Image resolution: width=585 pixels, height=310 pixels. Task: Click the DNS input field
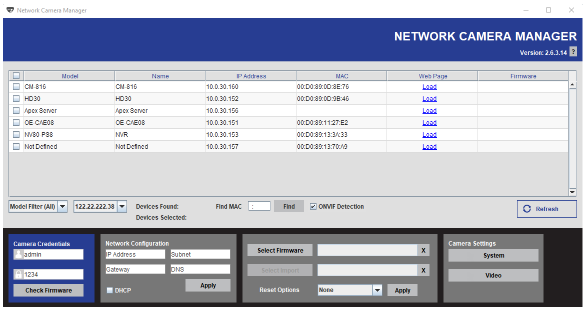[x=200, y=269]
